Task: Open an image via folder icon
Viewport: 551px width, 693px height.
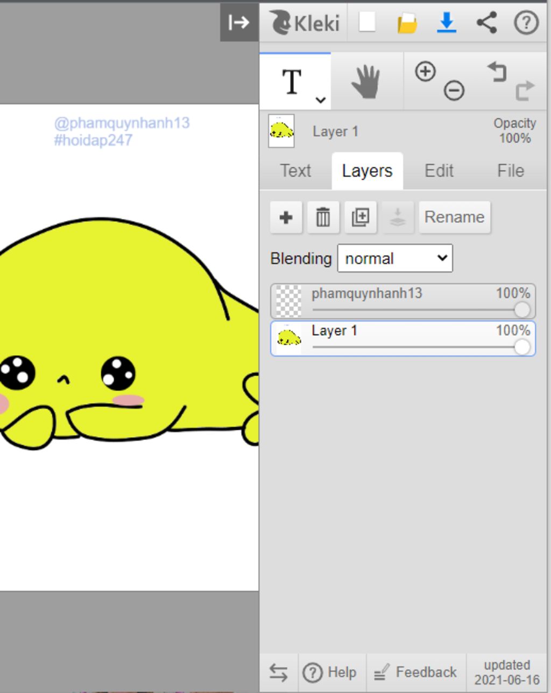Action: point(407,23)
